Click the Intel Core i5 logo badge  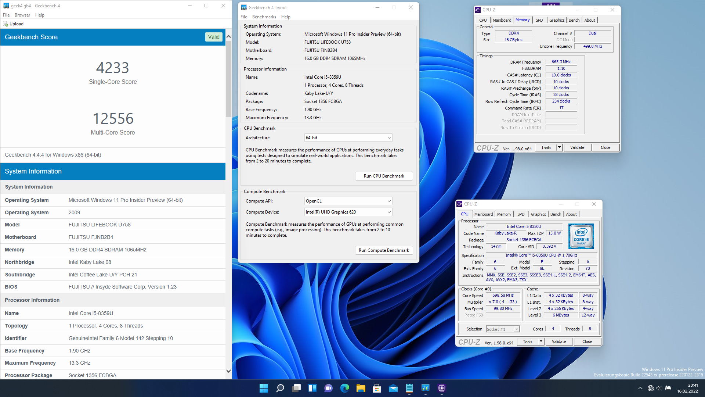point(581,236)
